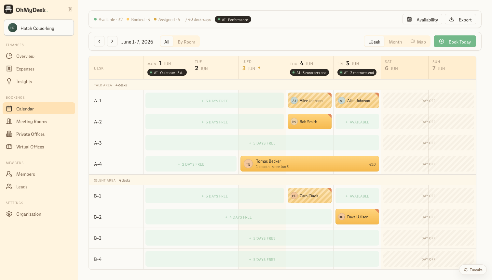Open Tomas Becker 1-month booking

pyautogui.click(x=310, y=164)
